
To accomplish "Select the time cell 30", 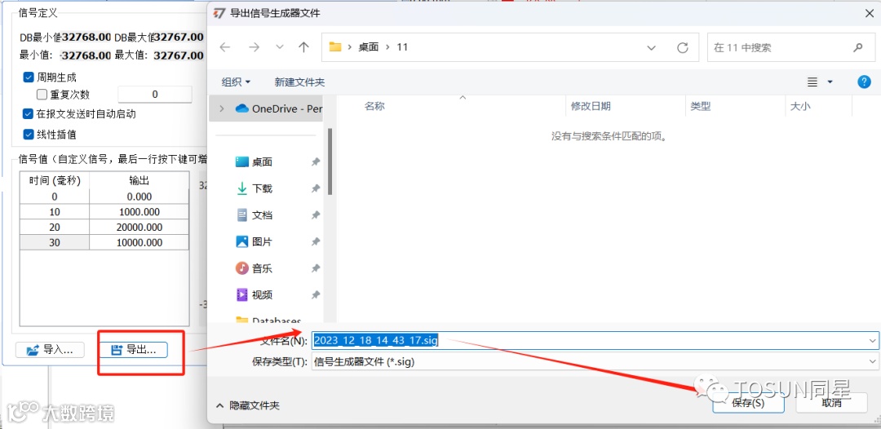I will 55,242.
